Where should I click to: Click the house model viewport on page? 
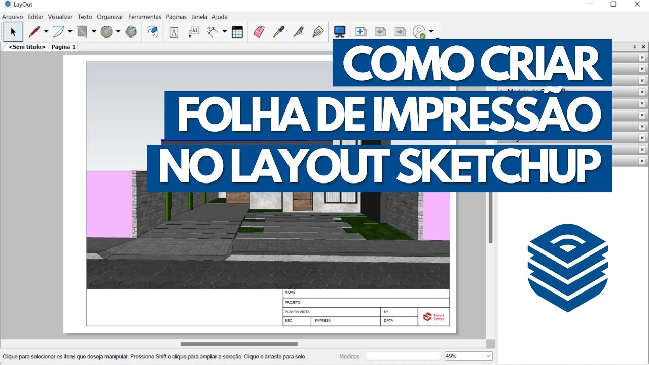click(x=268, y=175)
